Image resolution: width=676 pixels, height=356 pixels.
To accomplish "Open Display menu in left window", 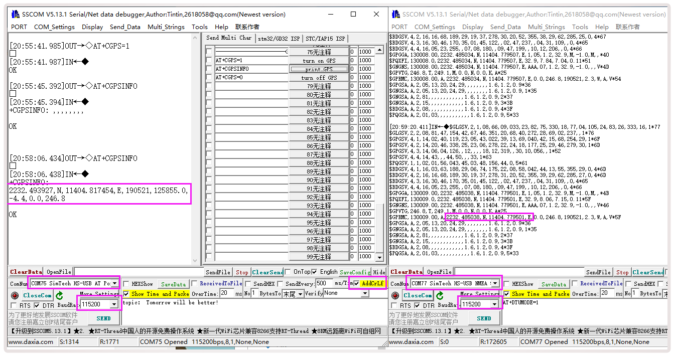I will click(92, 27).
